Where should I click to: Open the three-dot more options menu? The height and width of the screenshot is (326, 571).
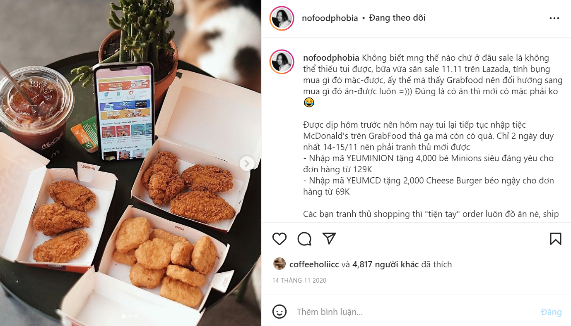point(554,18)
